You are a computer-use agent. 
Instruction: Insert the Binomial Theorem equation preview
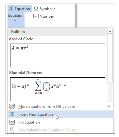(58, 89)
